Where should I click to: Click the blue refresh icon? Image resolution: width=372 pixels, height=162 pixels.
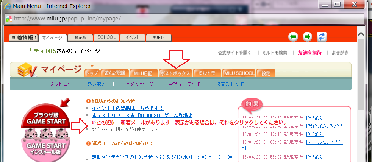322,37
